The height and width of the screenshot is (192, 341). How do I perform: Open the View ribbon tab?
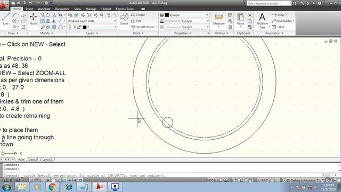[x=77, y=9]
